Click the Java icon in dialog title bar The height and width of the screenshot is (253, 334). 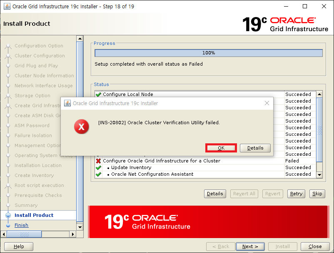67,103
